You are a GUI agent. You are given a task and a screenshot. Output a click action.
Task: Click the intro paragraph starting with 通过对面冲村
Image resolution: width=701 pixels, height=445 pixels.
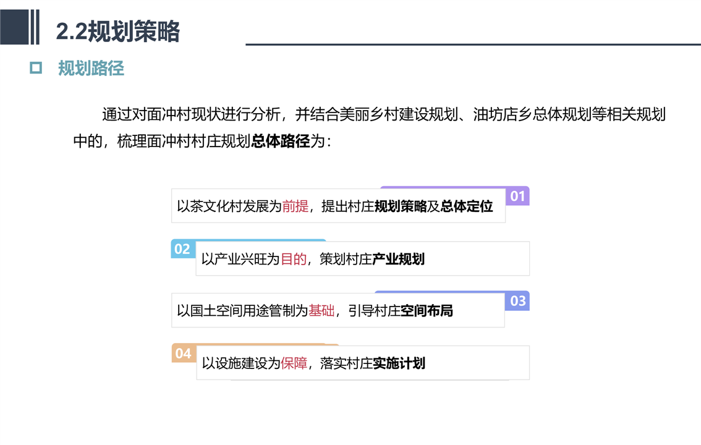coord(369,128)
